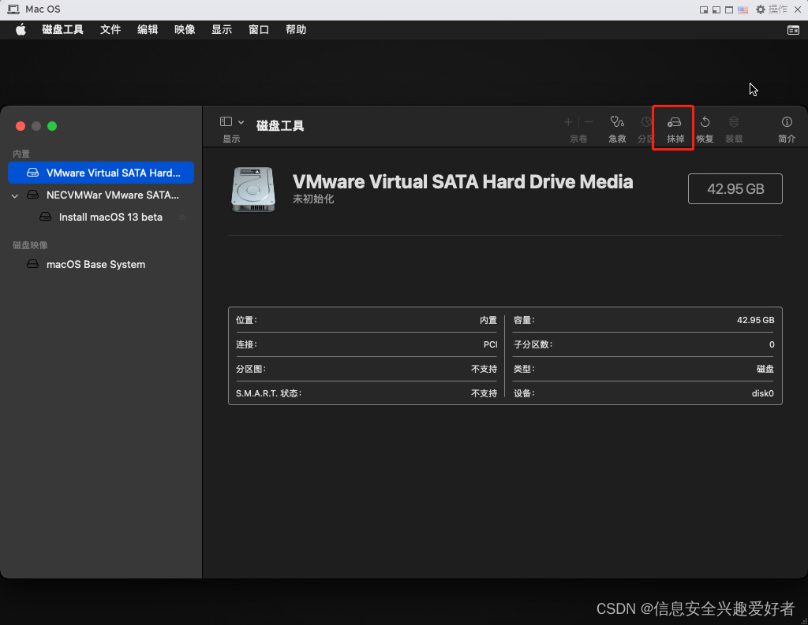Click the PCI connection value
This screenshot has height=625, width=808.
pyautogui.click(x=491, y=344)
